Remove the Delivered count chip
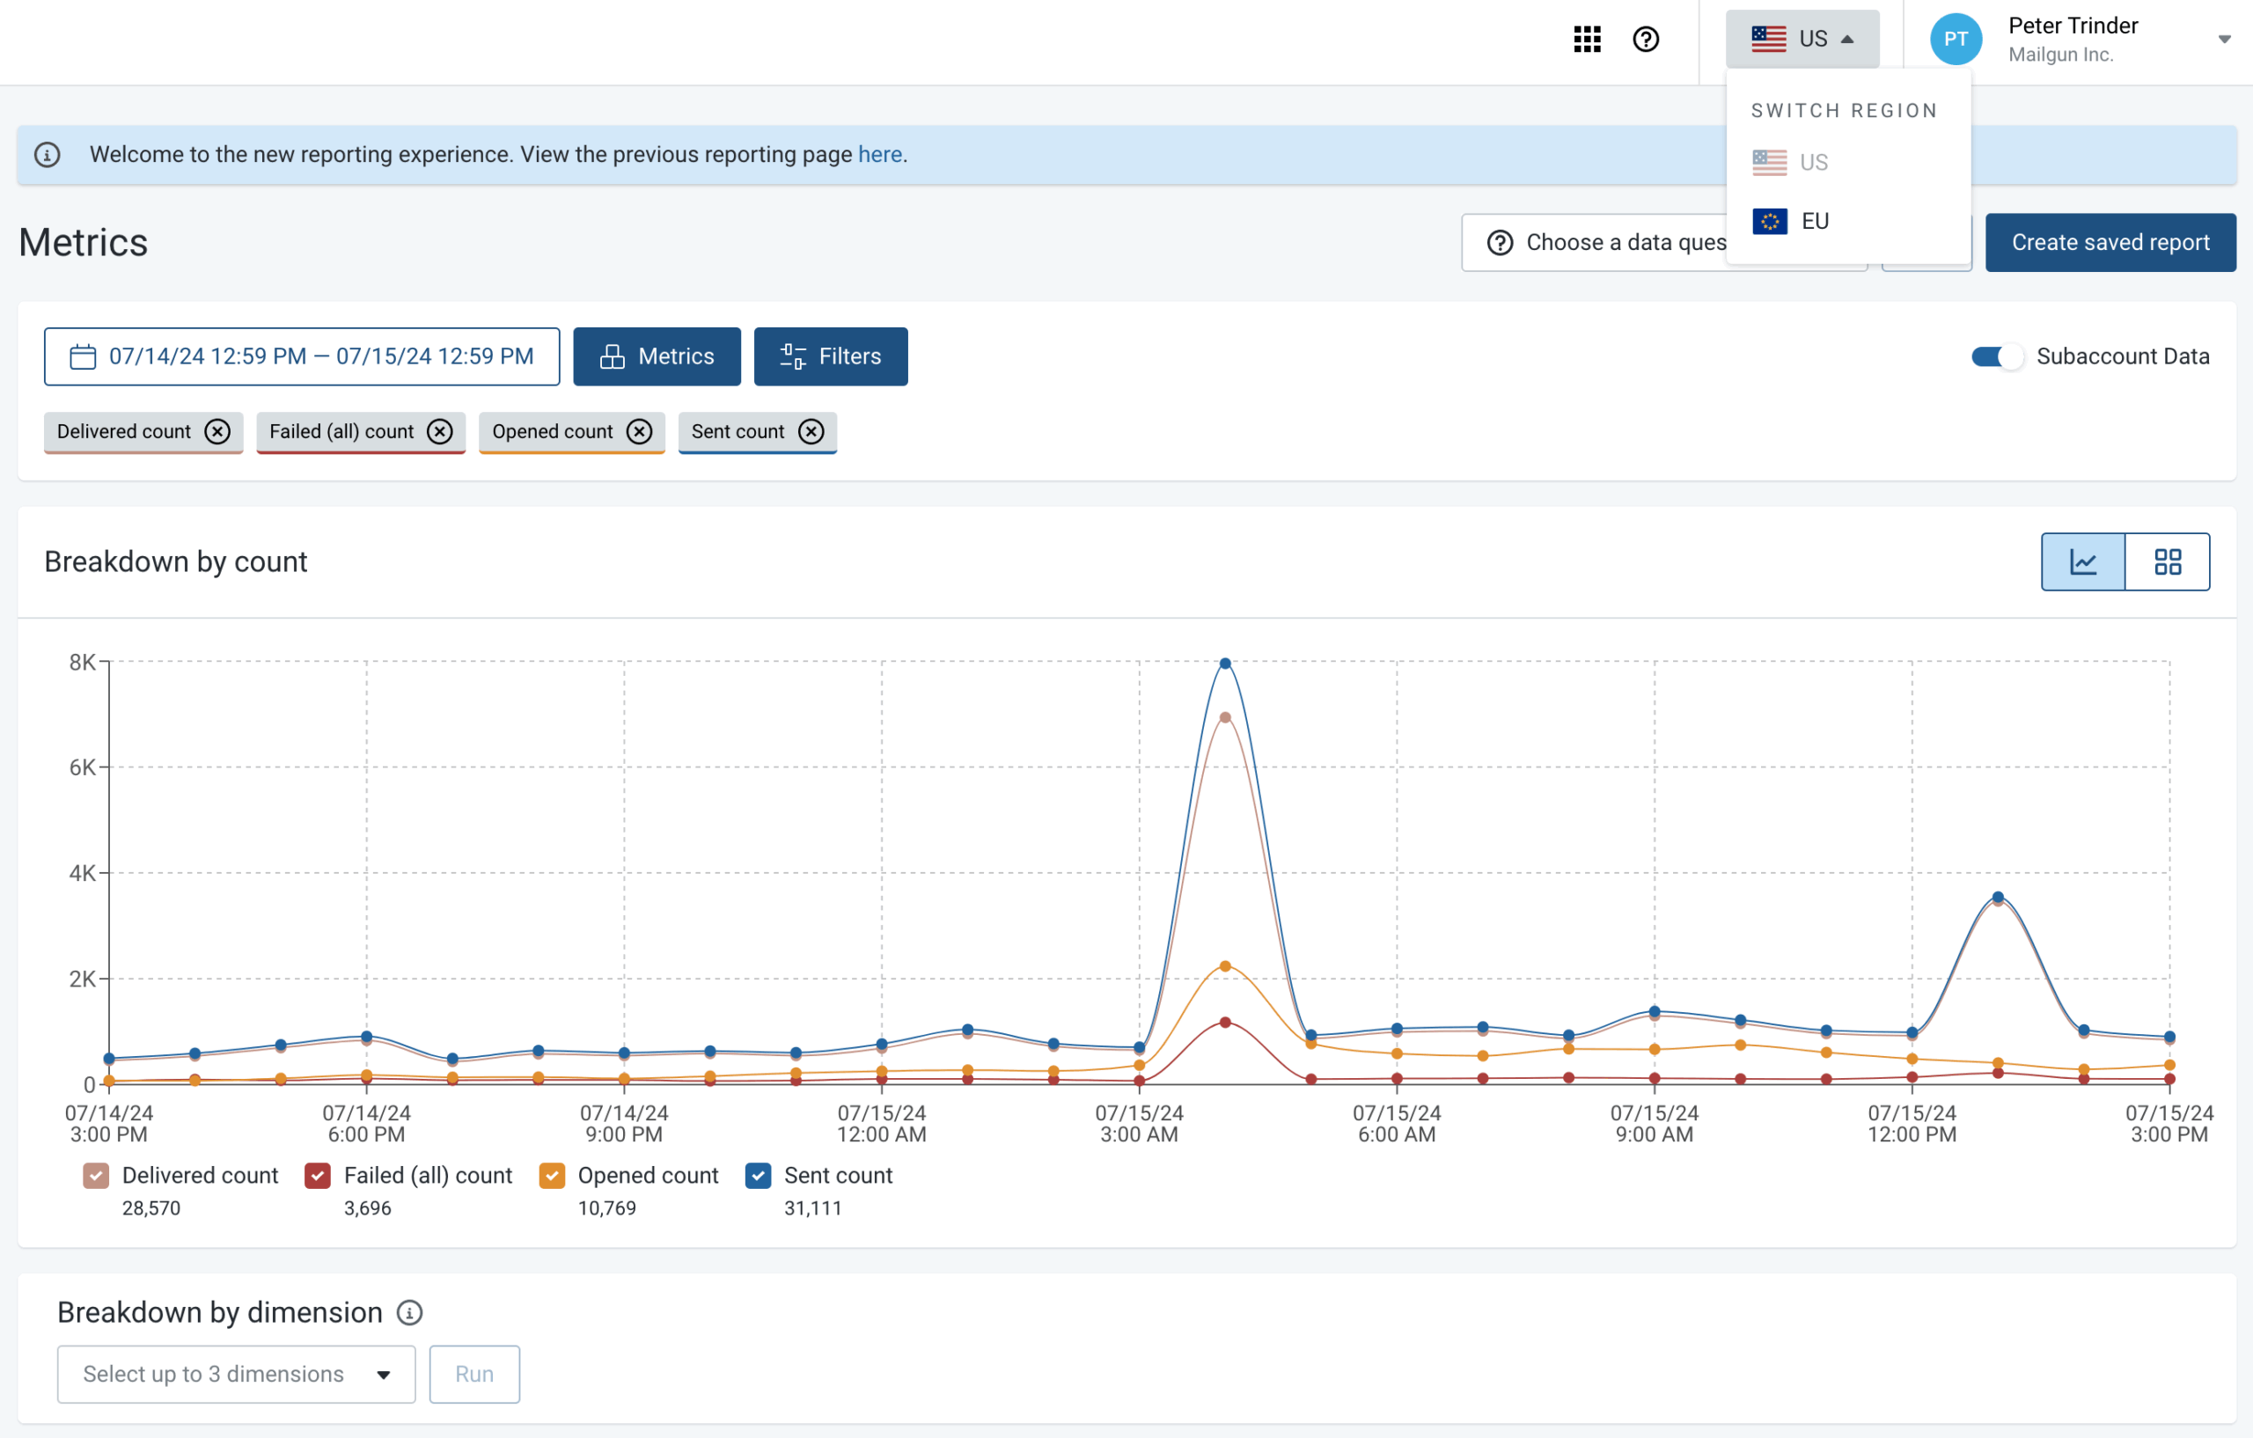This screenshot has height=1438, width=2253. (218, 431)
